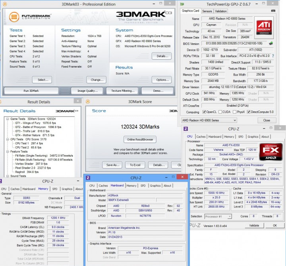Screen dimensions: 286x266
Task: Click the AMD FX processor logo in CPU-Z
Action: 271,152
